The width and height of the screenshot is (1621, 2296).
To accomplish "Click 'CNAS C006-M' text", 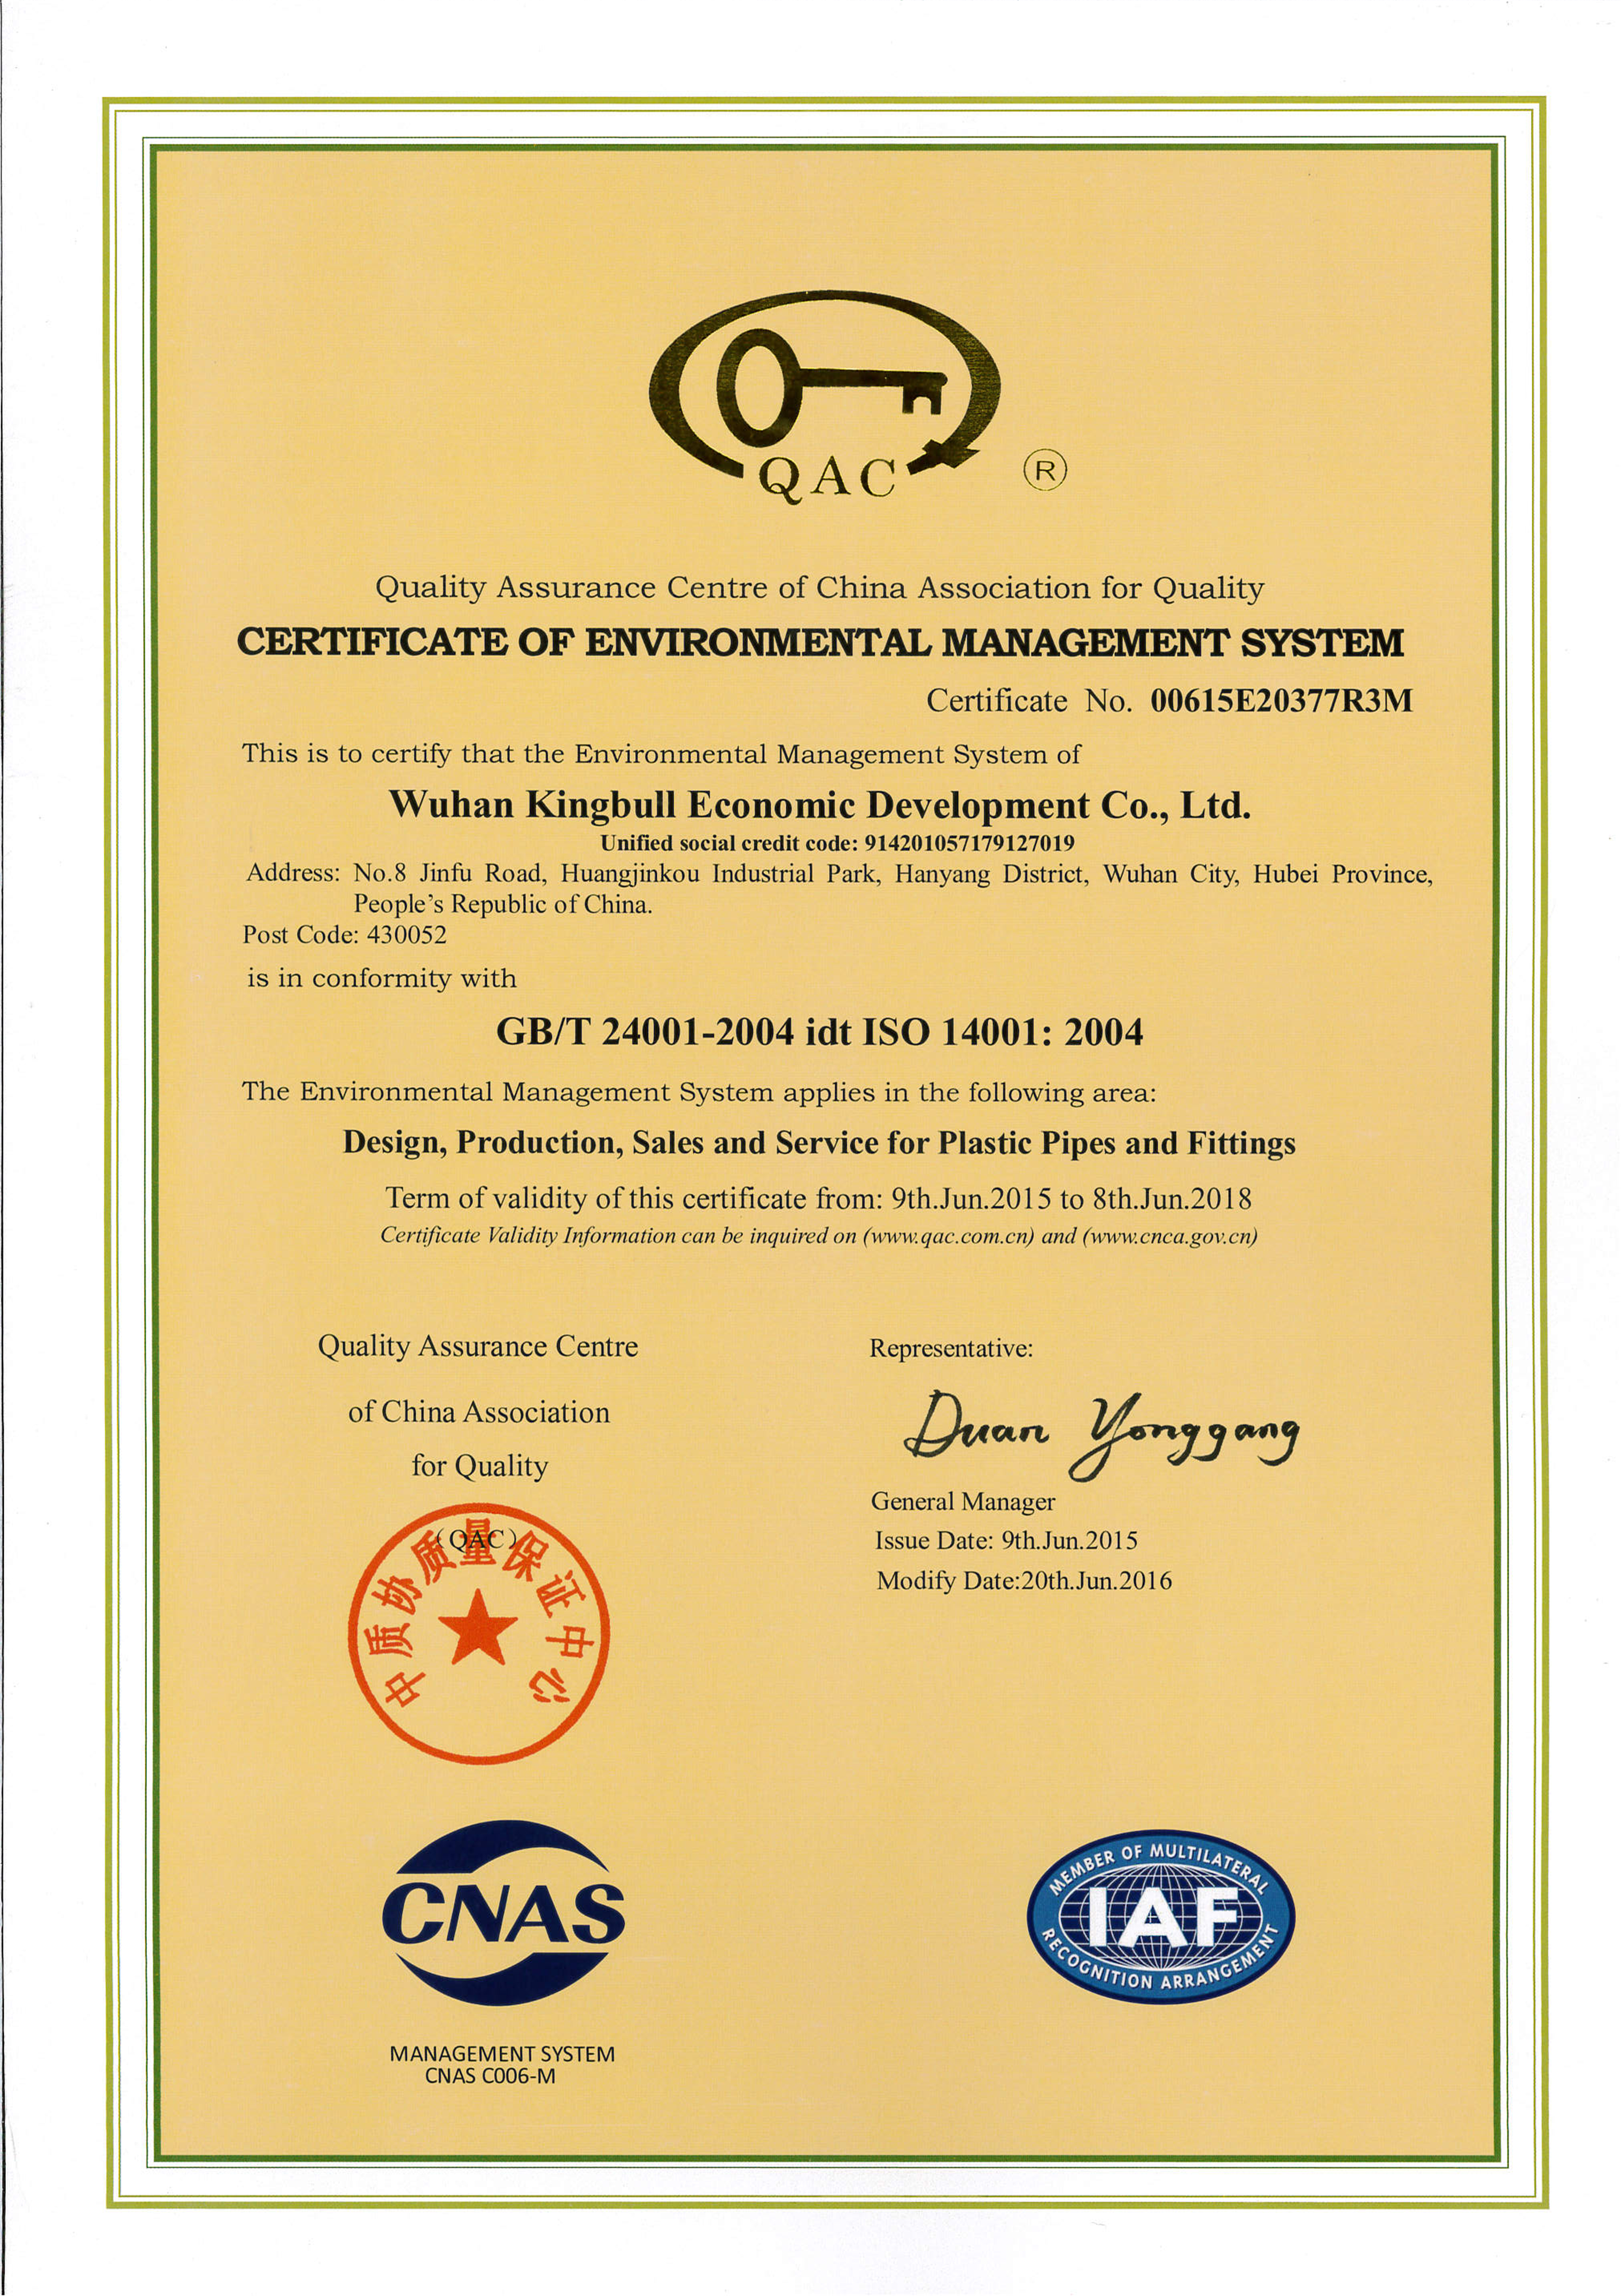I will [x=490, y=2076].
